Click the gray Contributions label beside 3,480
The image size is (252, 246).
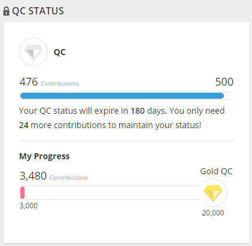(69, 178)
